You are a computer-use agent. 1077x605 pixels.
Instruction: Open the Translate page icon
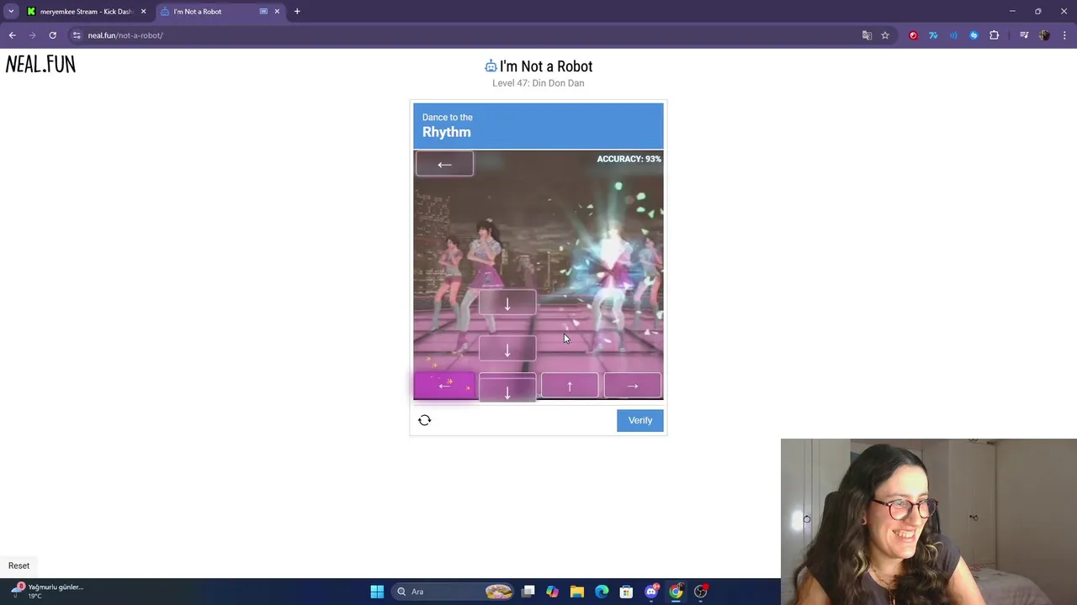(x=867, y=35)
